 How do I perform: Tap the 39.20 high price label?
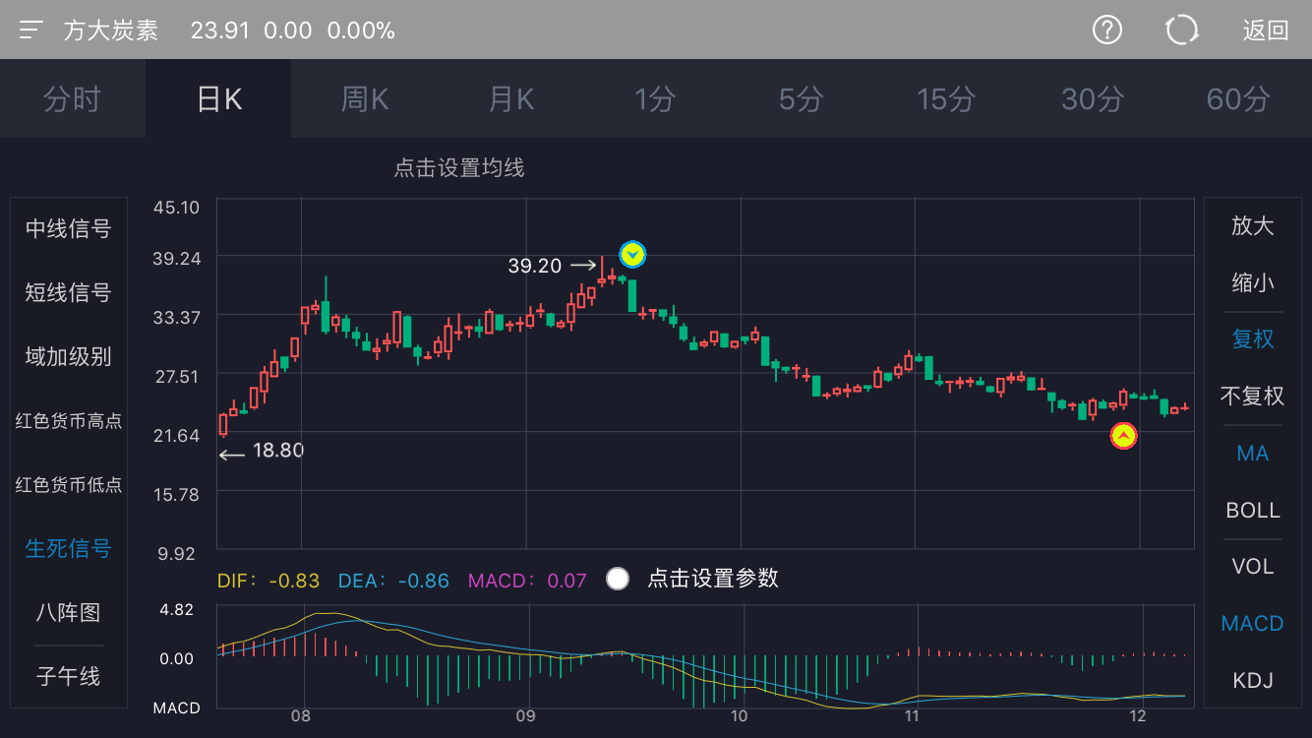tap(535, 266)
